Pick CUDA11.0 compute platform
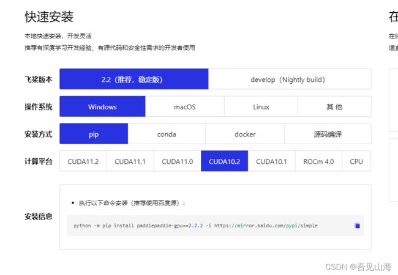 178,161
